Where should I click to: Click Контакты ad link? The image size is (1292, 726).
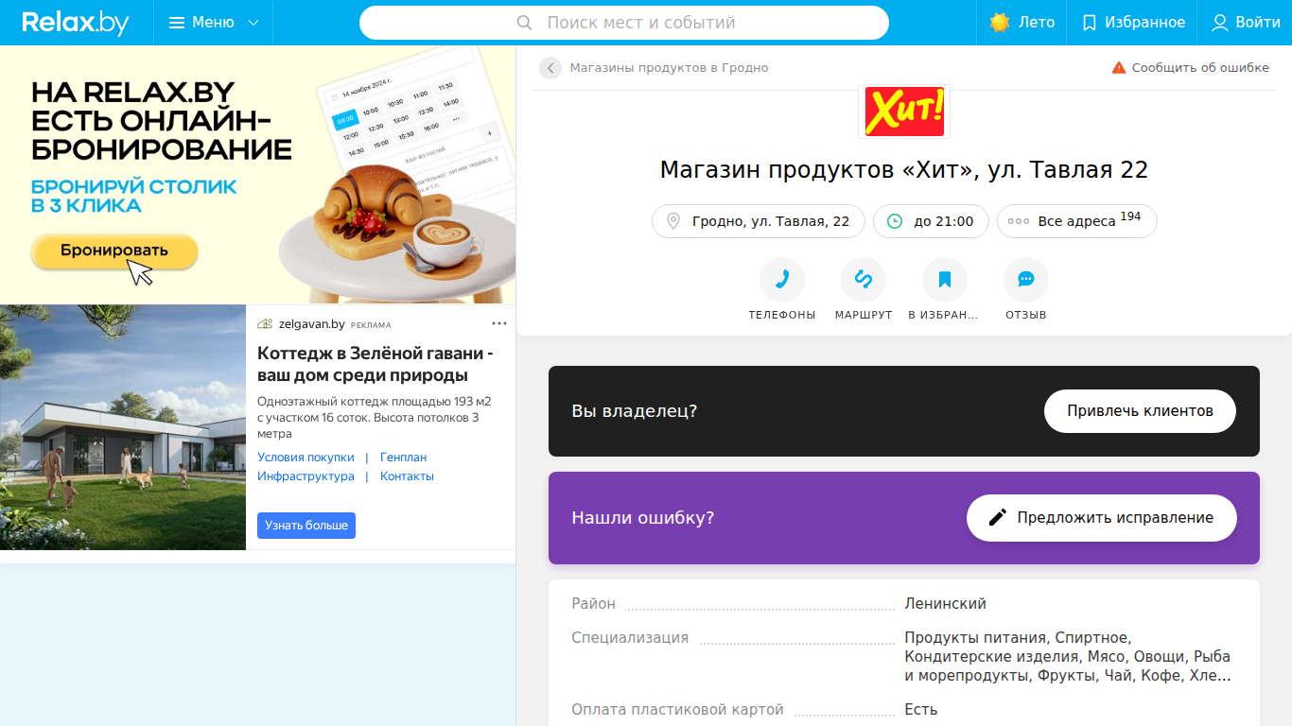tap(407, 476)
